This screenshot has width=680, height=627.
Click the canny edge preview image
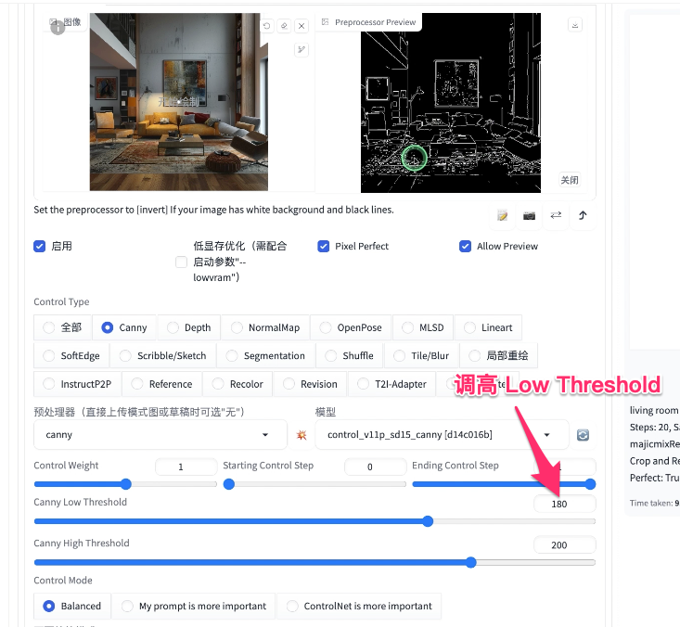coord(451,103)
